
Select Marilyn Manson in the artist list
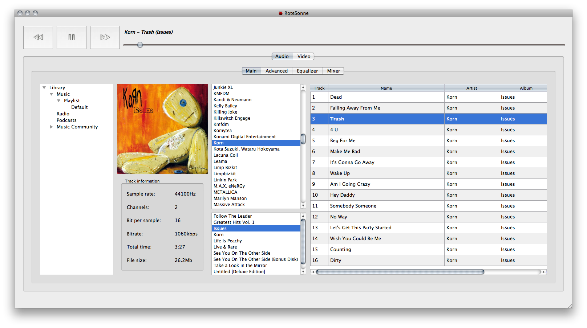[x=256, y=198]
